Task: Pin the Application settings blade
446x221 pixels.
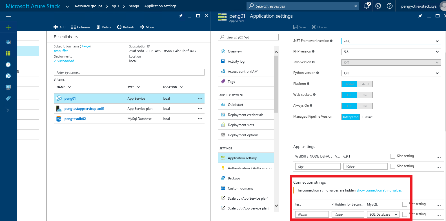Action: click(x=420, y=16)
